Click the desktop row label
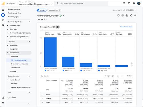The width and height of the screenshot is (143, 107). coord(48,98)
